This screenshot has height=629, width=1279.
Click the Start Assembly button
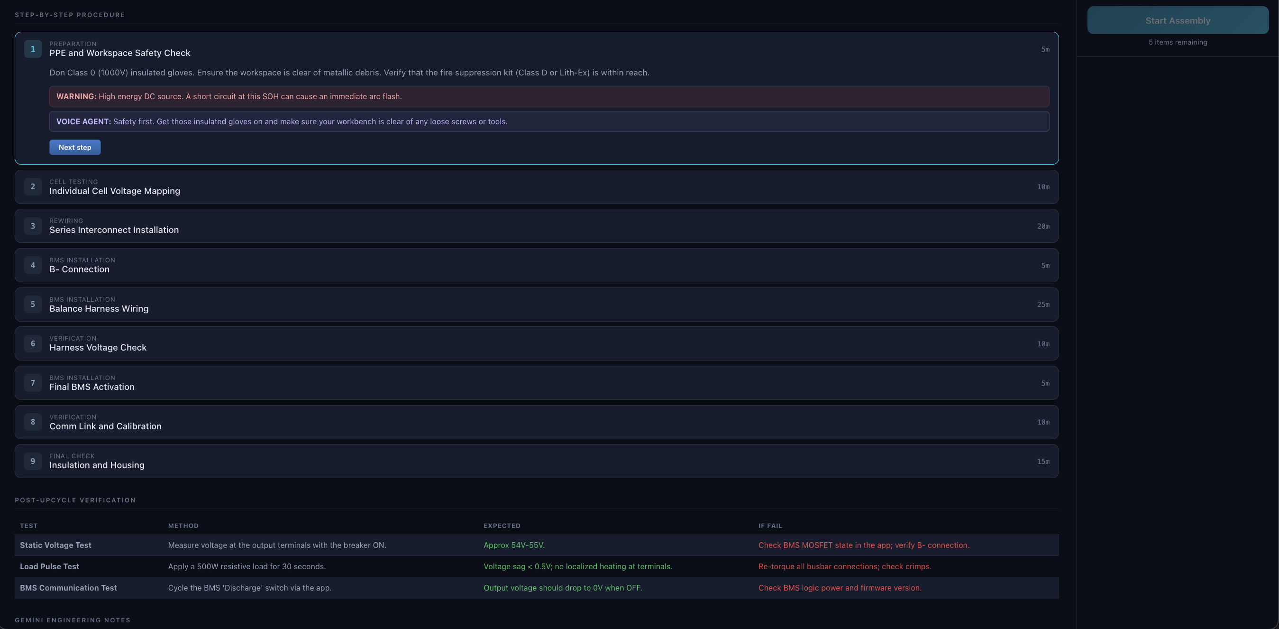point(1178,20)
